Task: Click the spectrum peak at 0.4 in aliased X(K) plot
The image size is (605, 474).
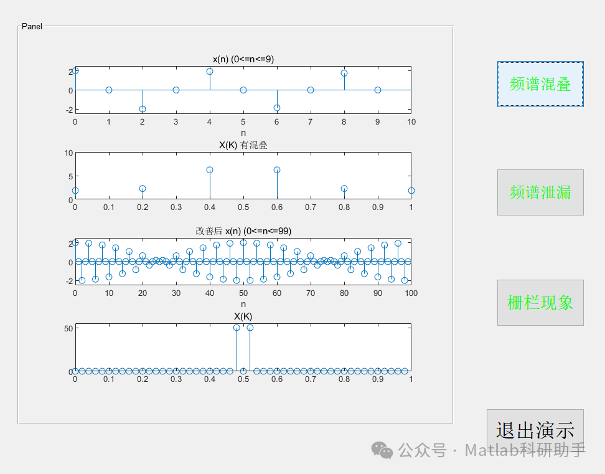Action: 210,170
